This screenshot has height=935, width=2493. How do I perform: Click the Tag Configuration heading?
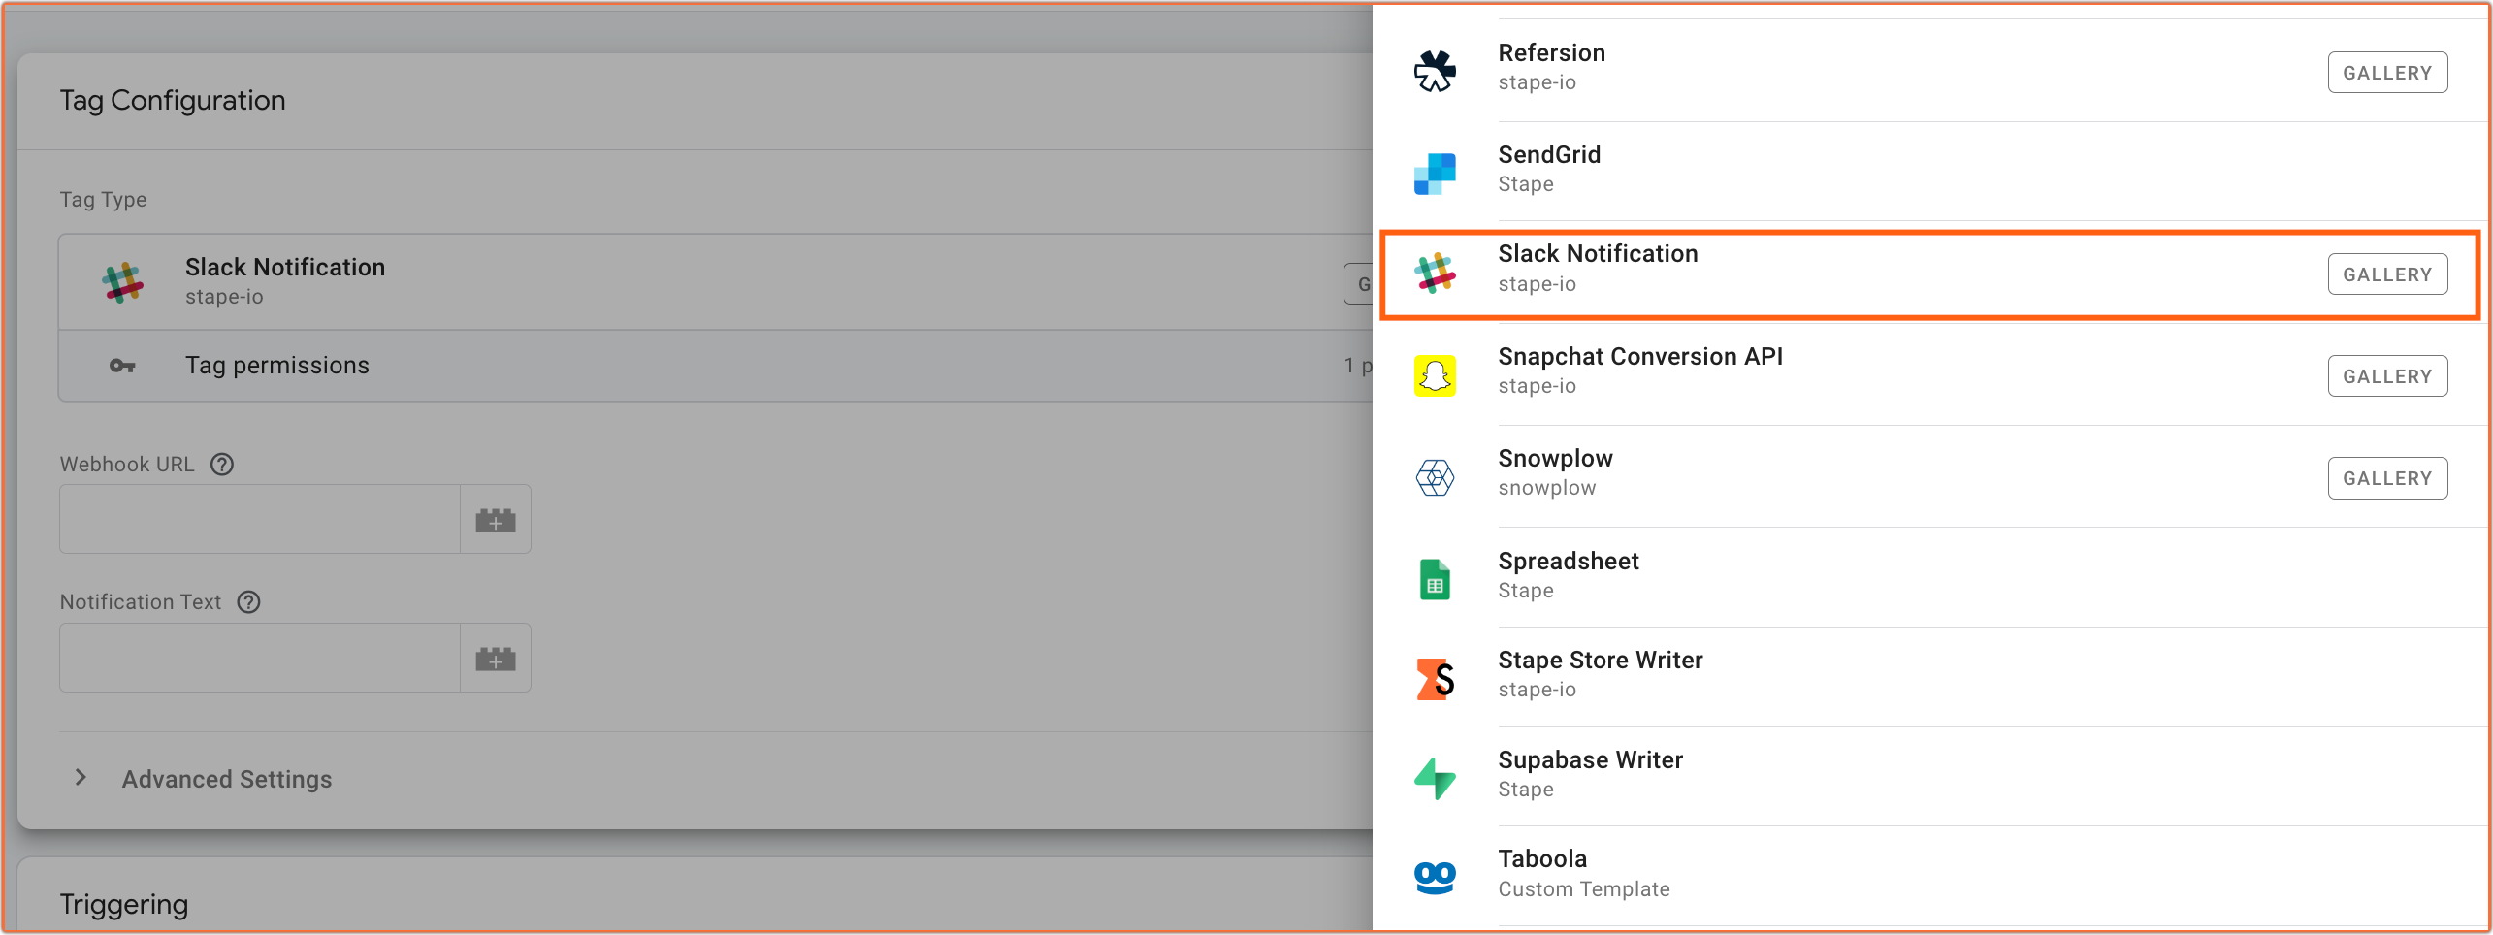coord(173,100)
